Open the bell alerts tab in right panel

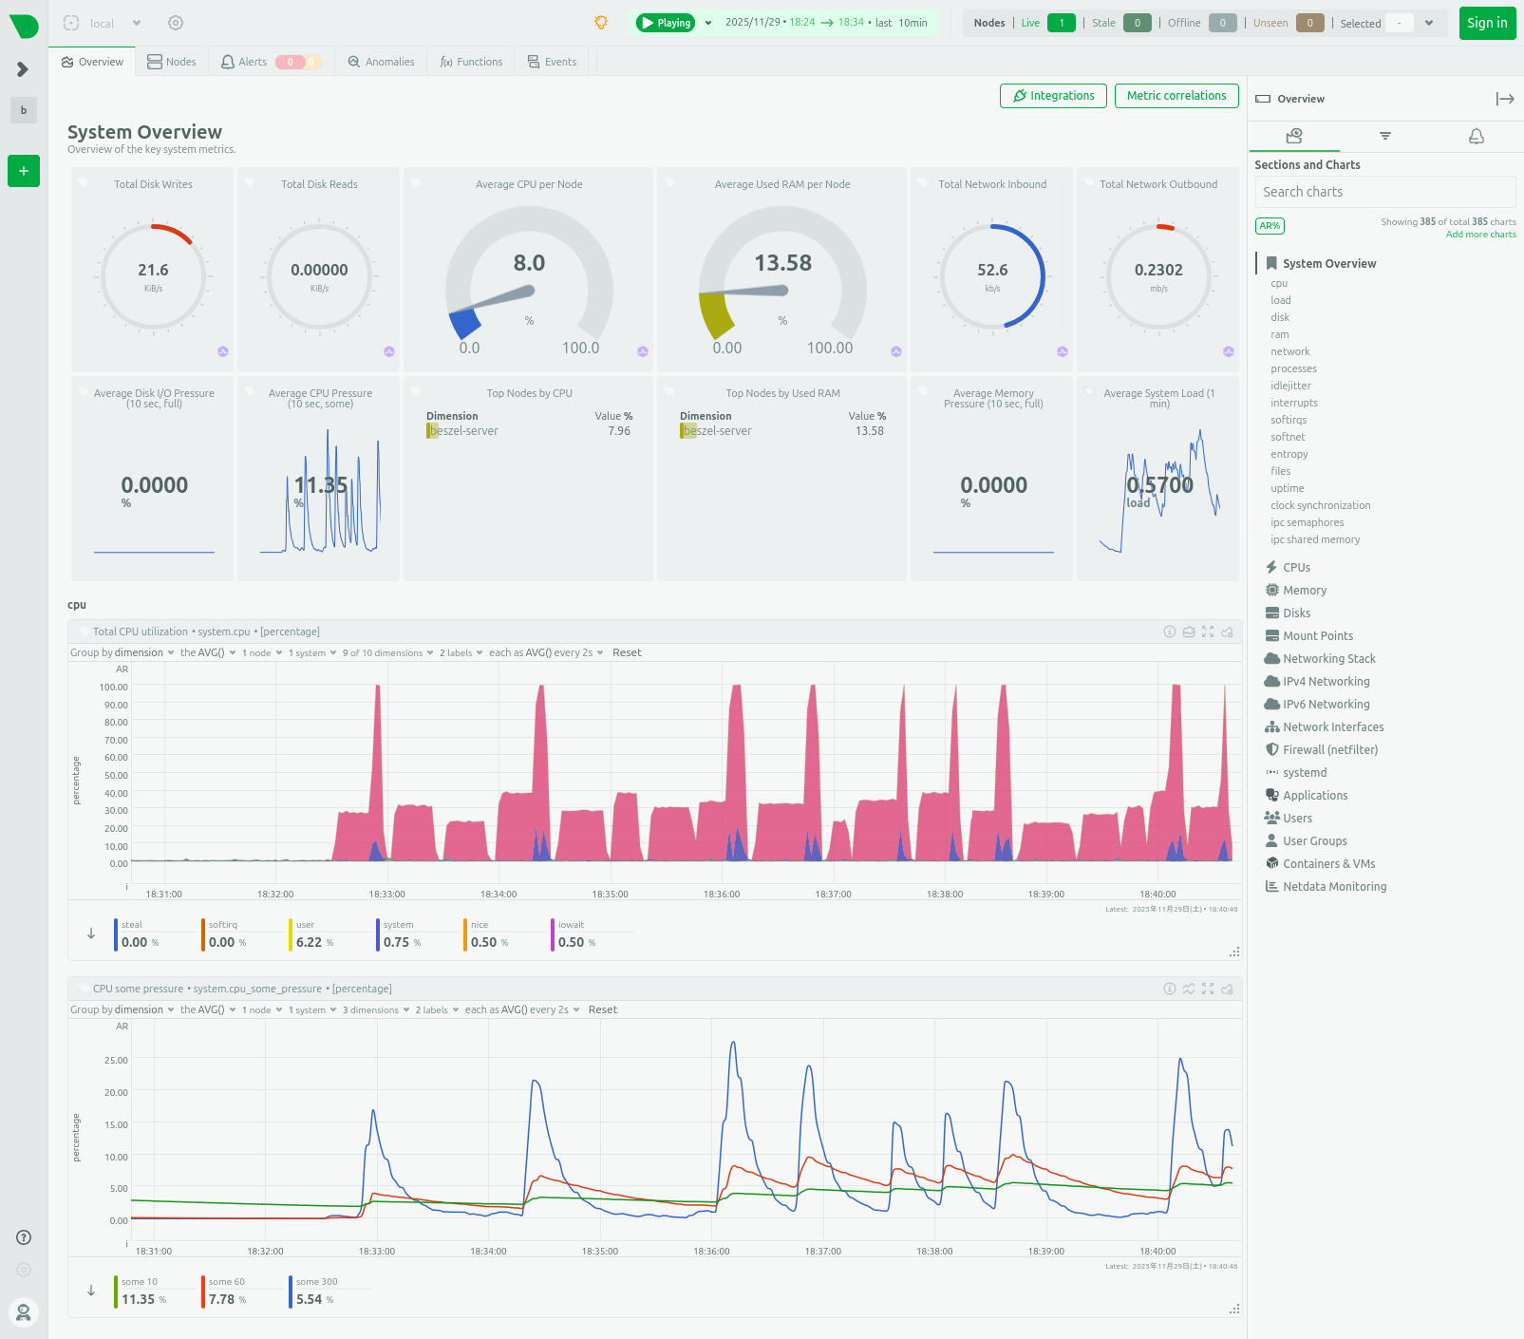[1476, 137]
